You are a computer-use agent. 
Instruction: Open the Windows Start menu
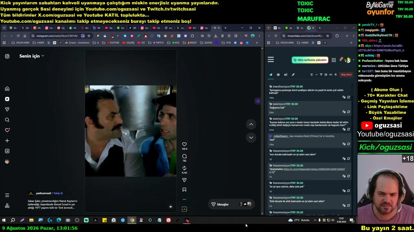(4, 220)
